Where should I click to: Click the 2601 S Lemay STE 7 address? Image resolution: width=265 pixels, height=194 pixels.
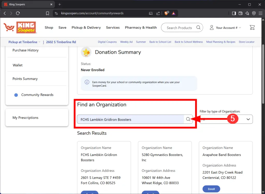click(x=101, y=180)
